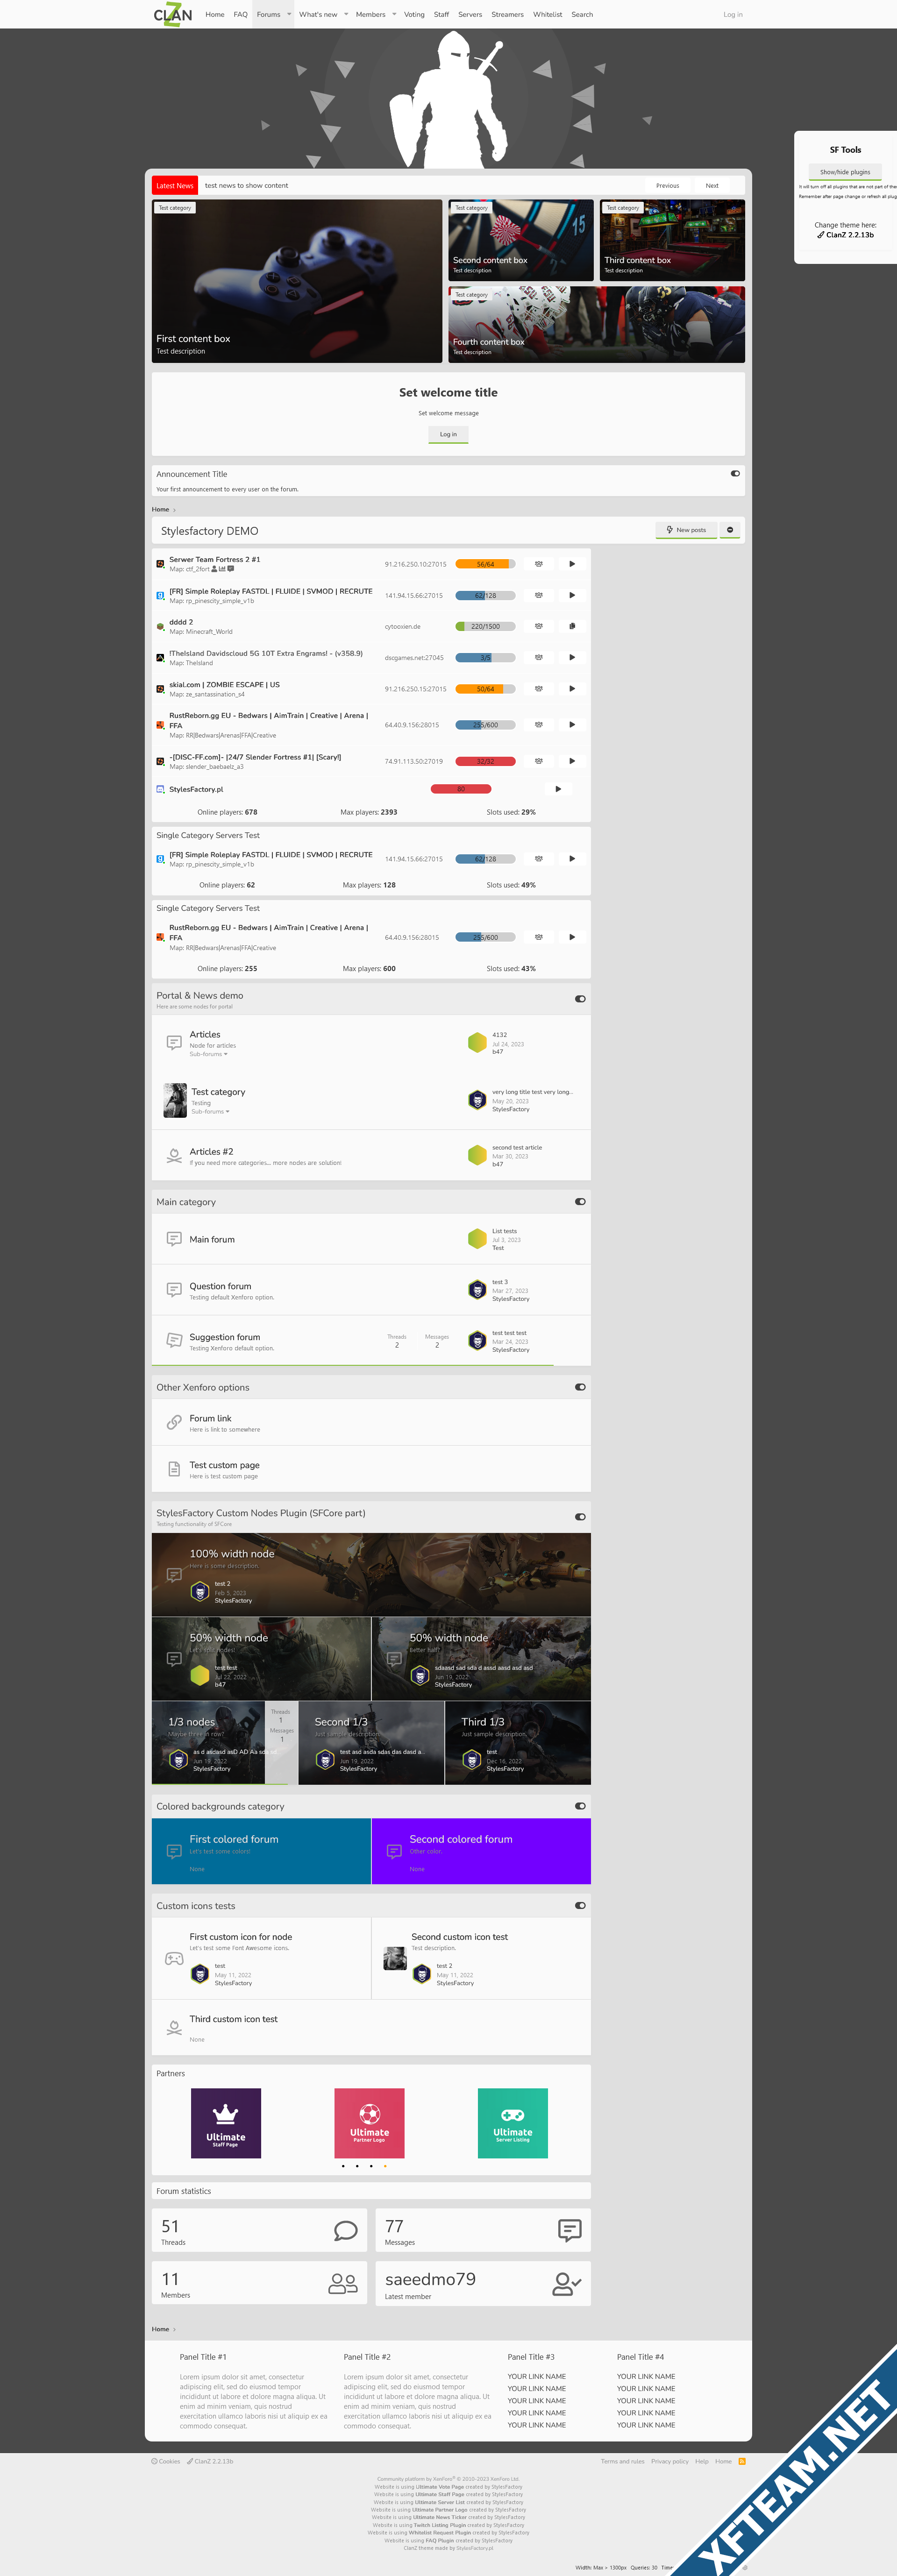This screenshot has width=897, height=2576.
Task: Play the Serwer Team Fortress 2 #1 server
Action: (572, 564)
